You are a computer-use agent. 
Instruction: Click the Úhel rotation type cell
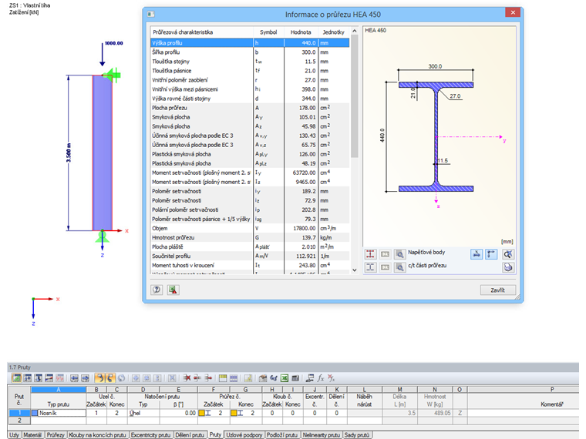pyautogui.click(x=143, y=413)
